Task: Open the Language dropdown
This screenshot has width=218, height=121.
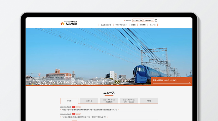Action: click(x=149, y=20)
